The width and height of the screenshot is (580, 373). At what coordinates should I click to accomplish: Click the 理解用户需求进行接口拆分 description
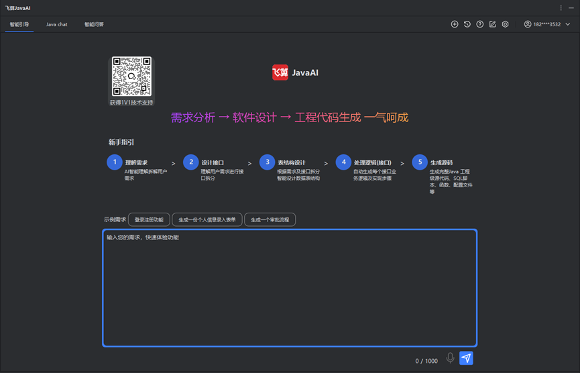[222, 175]
